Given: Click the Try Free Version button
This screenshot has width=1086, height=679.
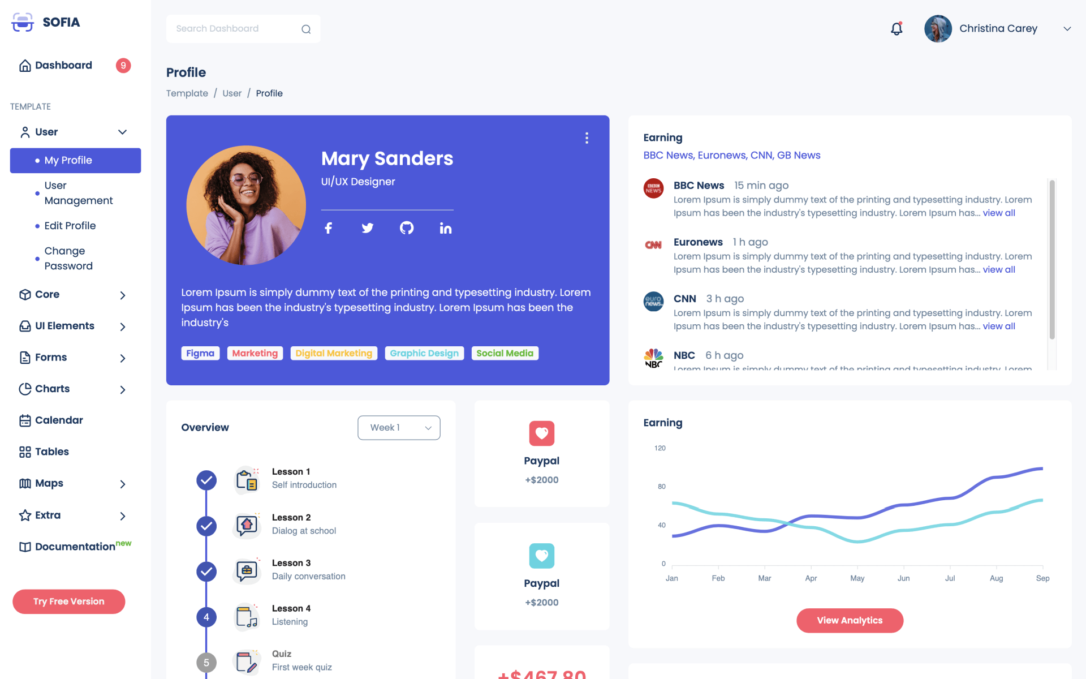Looking at the screenshot, I should [69, 601].
